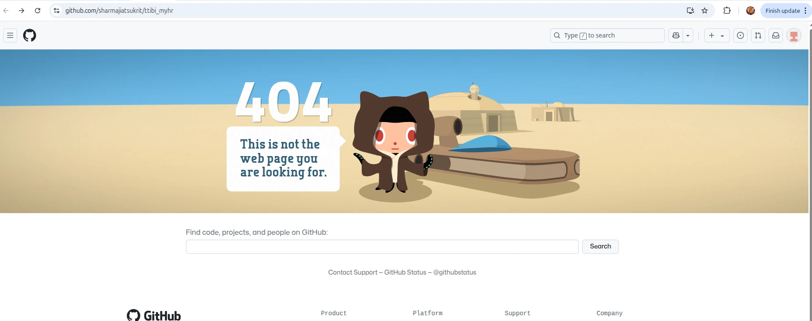Open GitHub hamburger navigation menu
Image resolution: width=812 pixels, height=321 pixels.
(x=10, y=35)
